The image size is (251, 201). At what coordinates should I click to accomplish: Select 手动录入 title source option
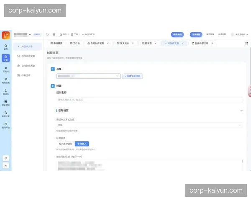[82, 144]
